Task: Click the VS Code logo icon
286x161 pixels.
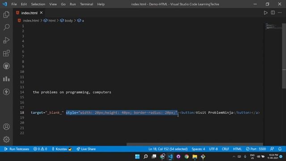Action: coord(5,4)
